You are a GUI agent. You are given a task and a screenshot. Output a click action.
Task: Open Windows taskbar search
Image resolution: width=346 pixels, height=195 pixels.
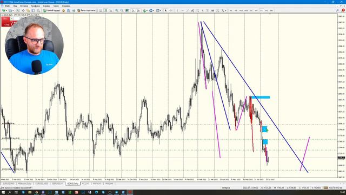(10, 192)
